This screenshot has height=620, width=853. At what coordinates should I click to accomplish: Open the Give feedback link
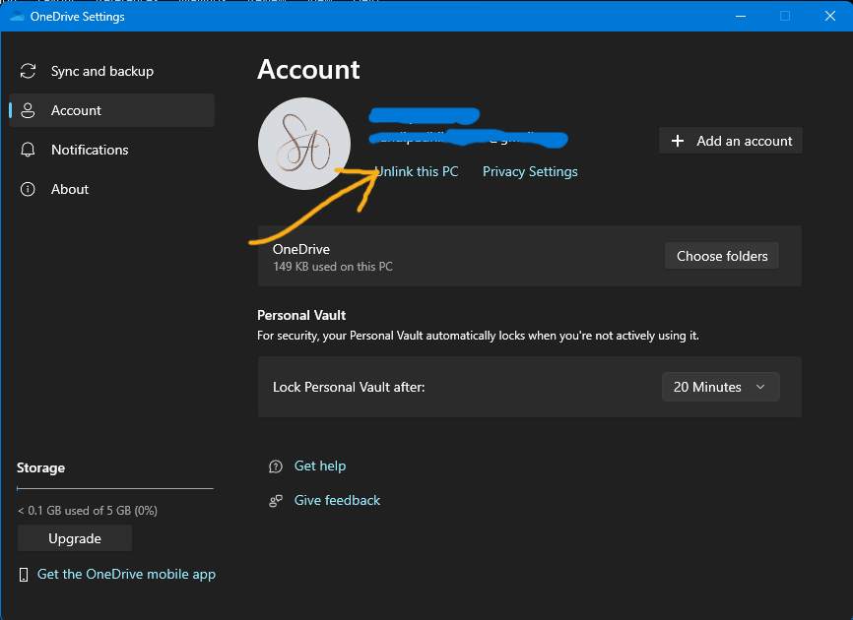tap(337, 501)
